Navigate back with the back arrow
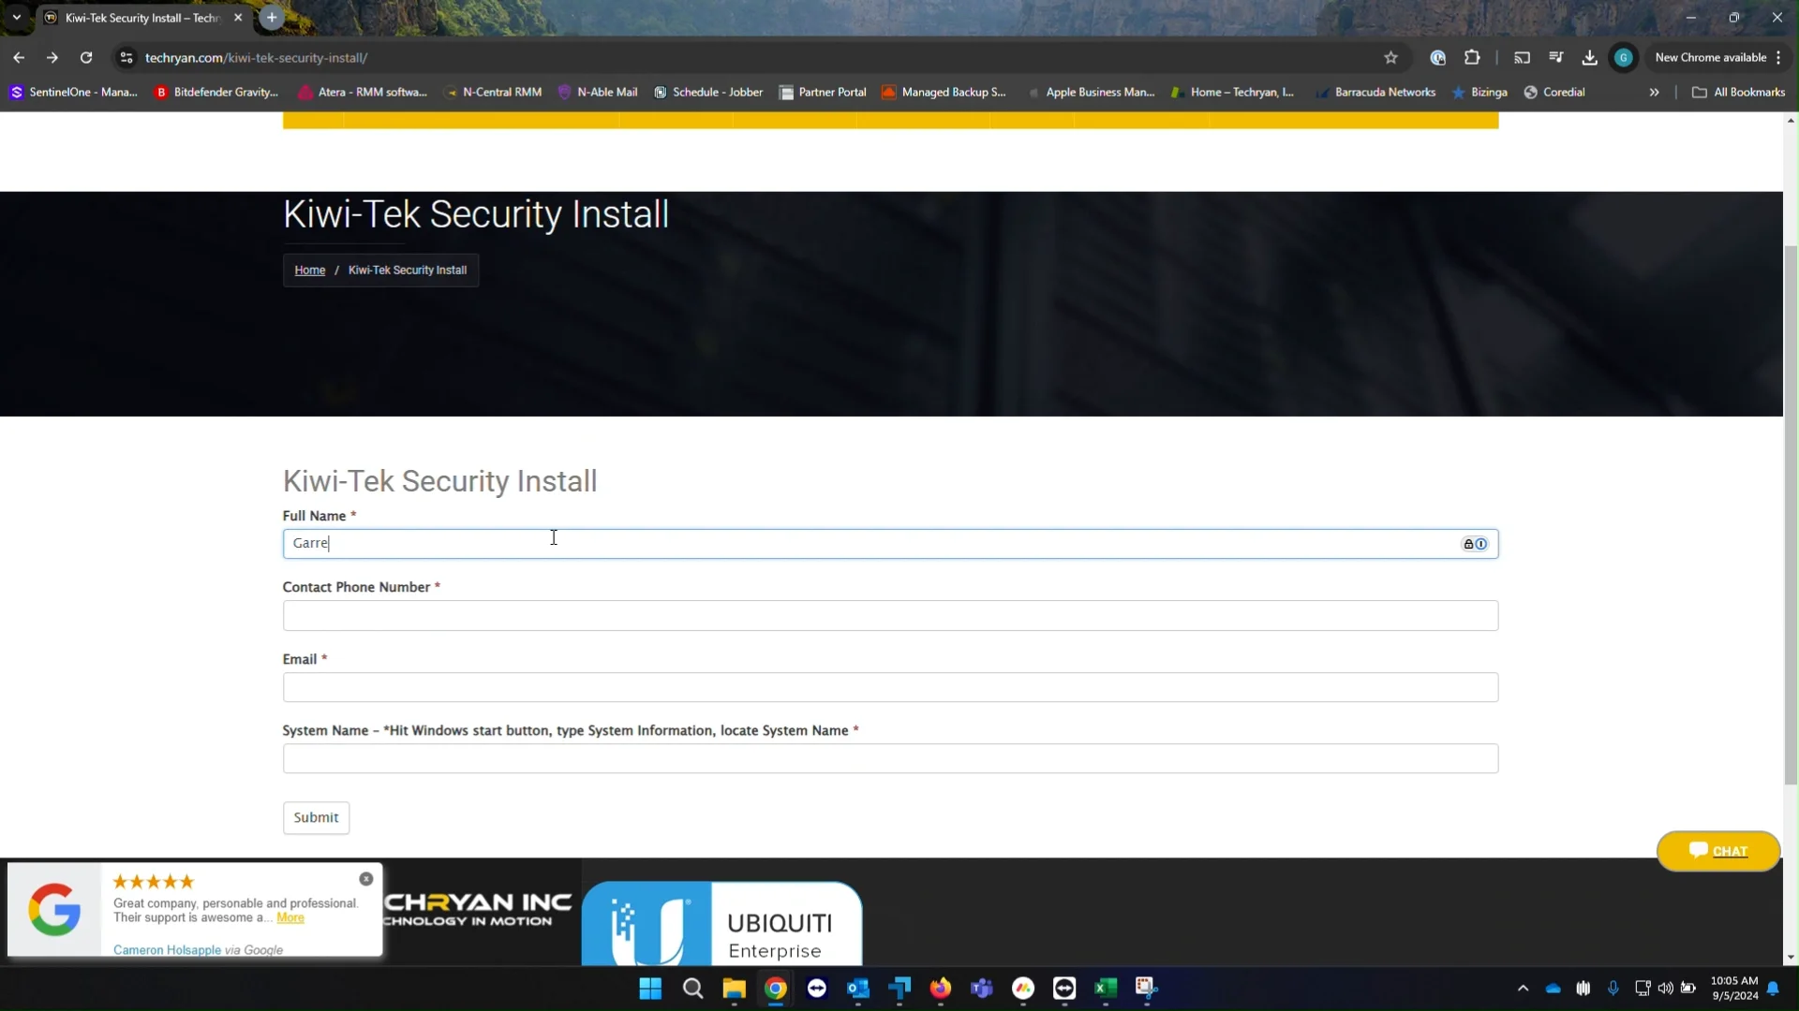Screen dimensions: 1799x1011 click(x=20, y=57)
